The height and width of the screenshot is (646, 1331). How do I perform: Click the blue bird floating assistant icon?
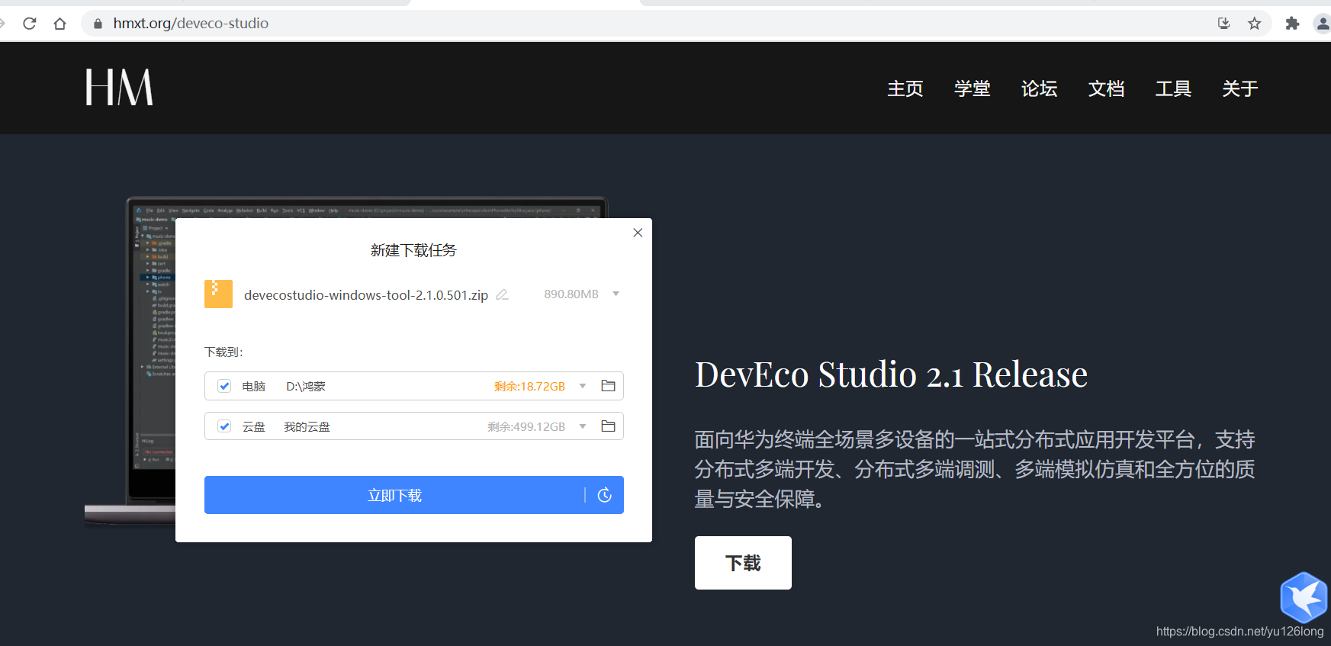(x=1304, y=596)
